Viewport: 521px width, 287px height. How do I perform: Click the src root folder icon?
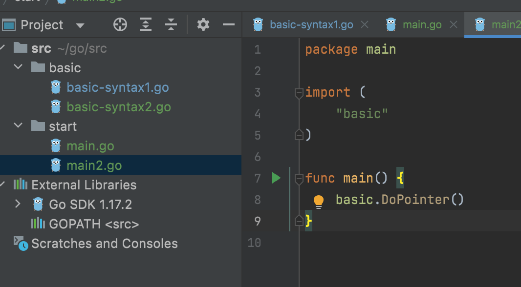[x=20, y=48]
